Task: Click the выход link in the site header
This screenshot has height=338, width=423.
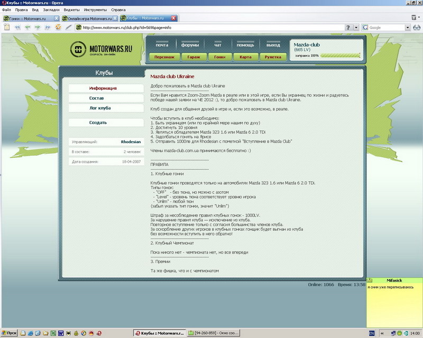Action: (273, 45)
